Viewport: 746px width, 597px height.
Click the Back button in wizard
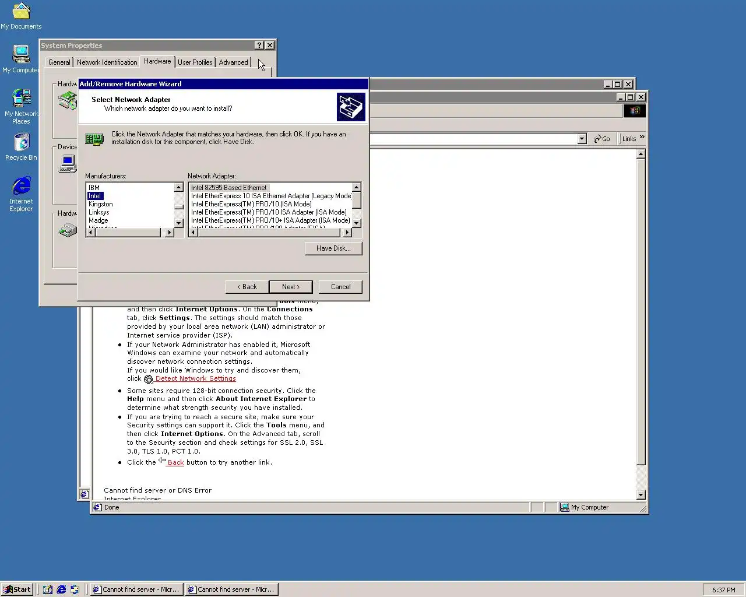(x=247, y=287)
